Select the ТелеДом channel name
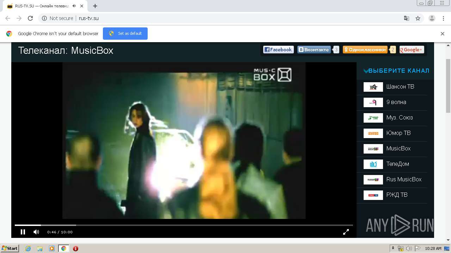The width and height of the screenshot is (451, 253). (x=397, y=164)
